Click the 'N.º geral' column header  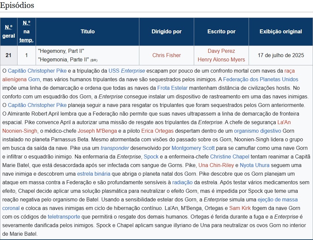[x=9, y=32]
